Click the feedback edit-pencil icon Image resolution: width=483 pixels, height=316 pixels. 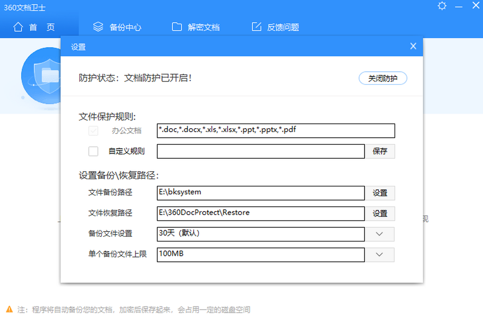point(256,27)
